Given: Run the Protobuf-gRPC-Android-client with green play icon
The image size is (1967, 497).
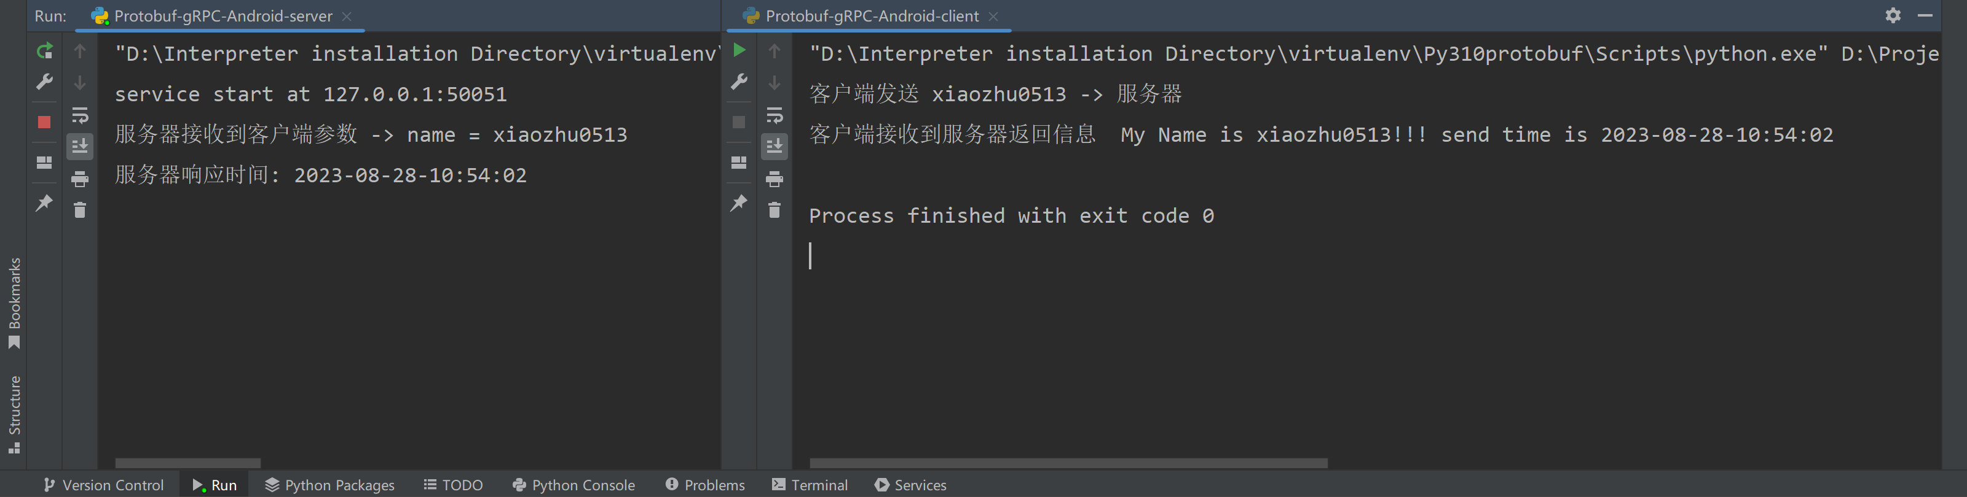Looking at the screenshot, I should [739, 51].
